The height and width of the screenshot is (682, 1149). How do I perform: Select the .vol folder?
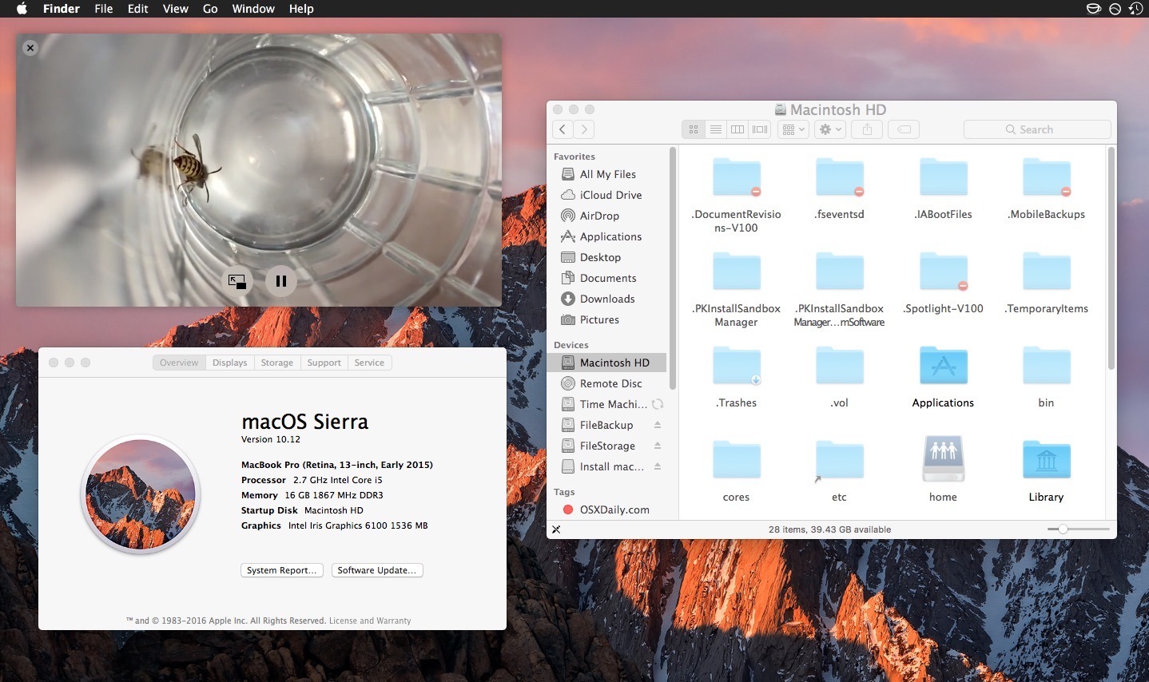pyautogui.click(x=839, y=366)
